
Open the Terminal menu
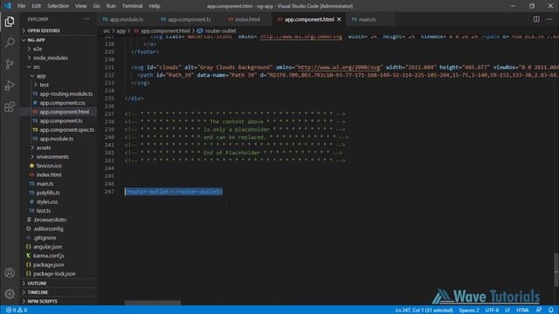(x=132, y=6)
